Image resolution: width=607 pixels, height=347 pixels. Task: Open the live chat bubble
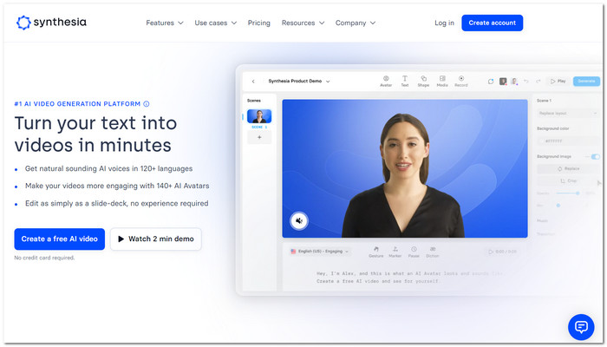click(581, 327)
